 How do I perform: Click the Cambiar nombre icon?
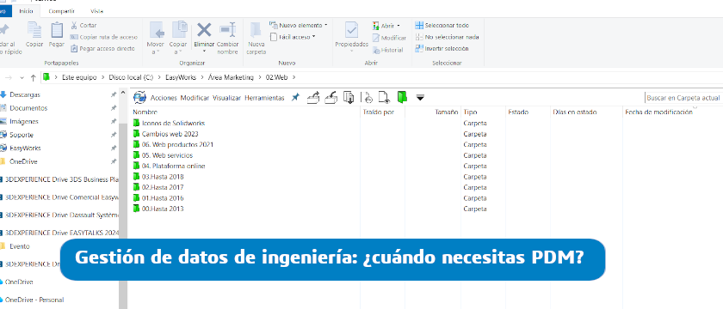(227, 30)
